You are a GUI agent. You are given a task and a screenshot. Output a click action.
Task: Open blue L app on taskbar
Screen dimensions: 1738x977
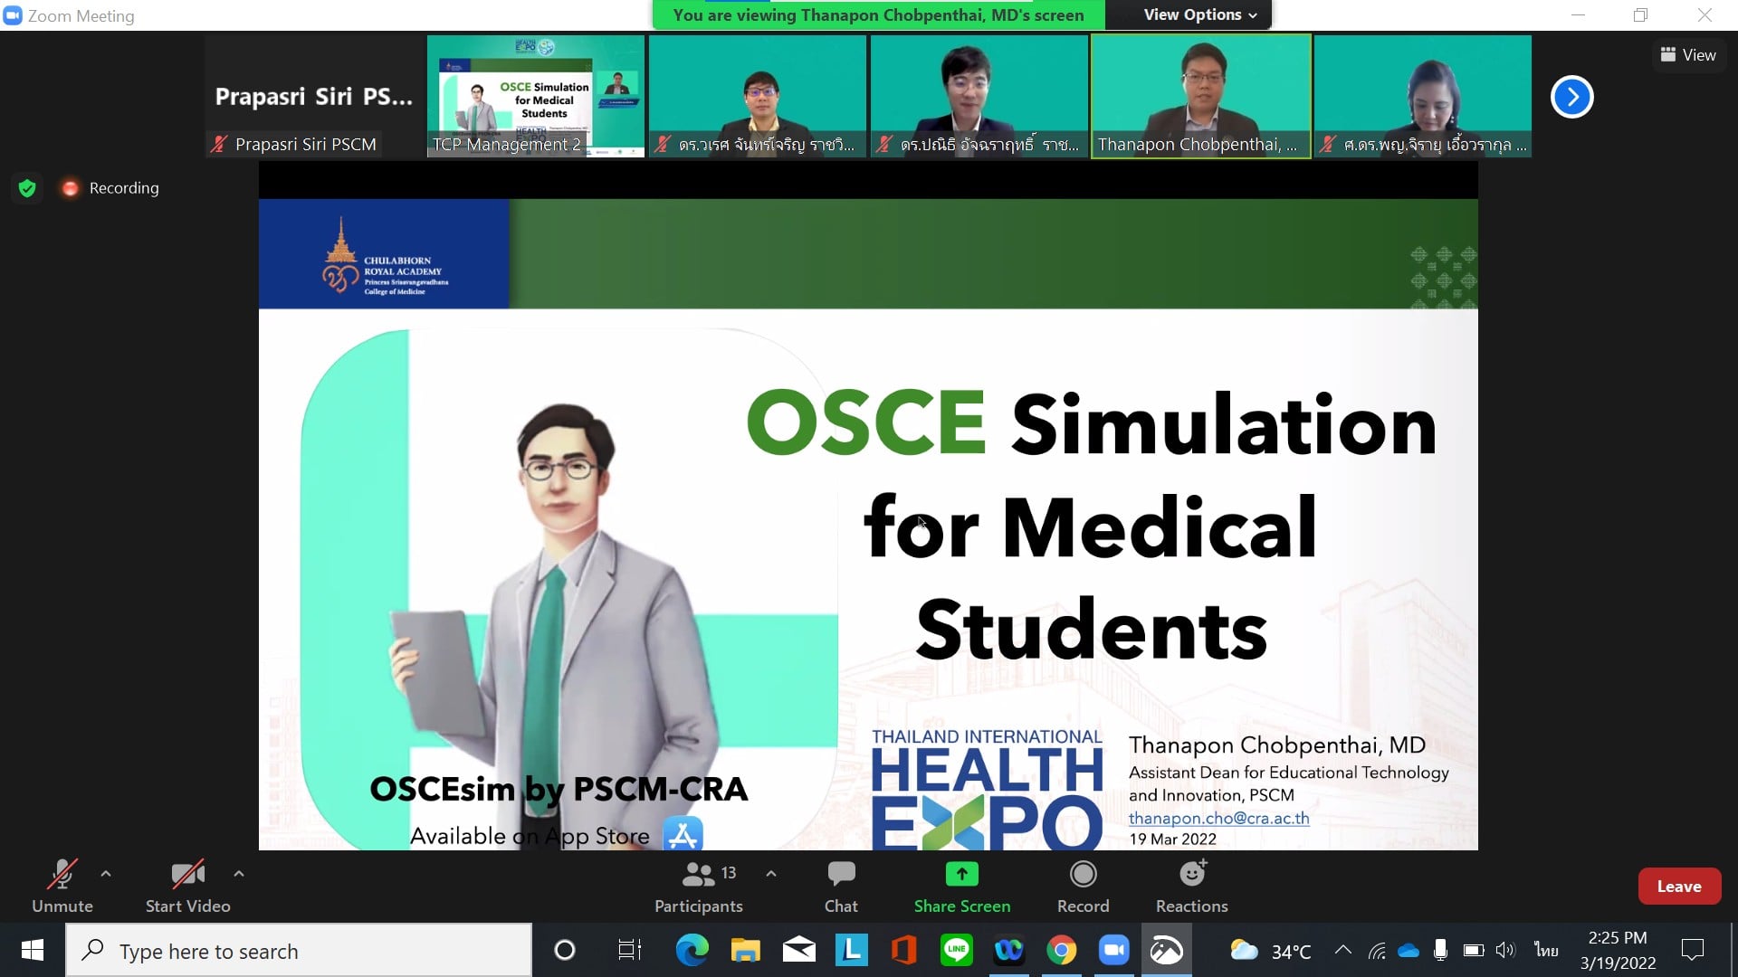coord(851,951)
